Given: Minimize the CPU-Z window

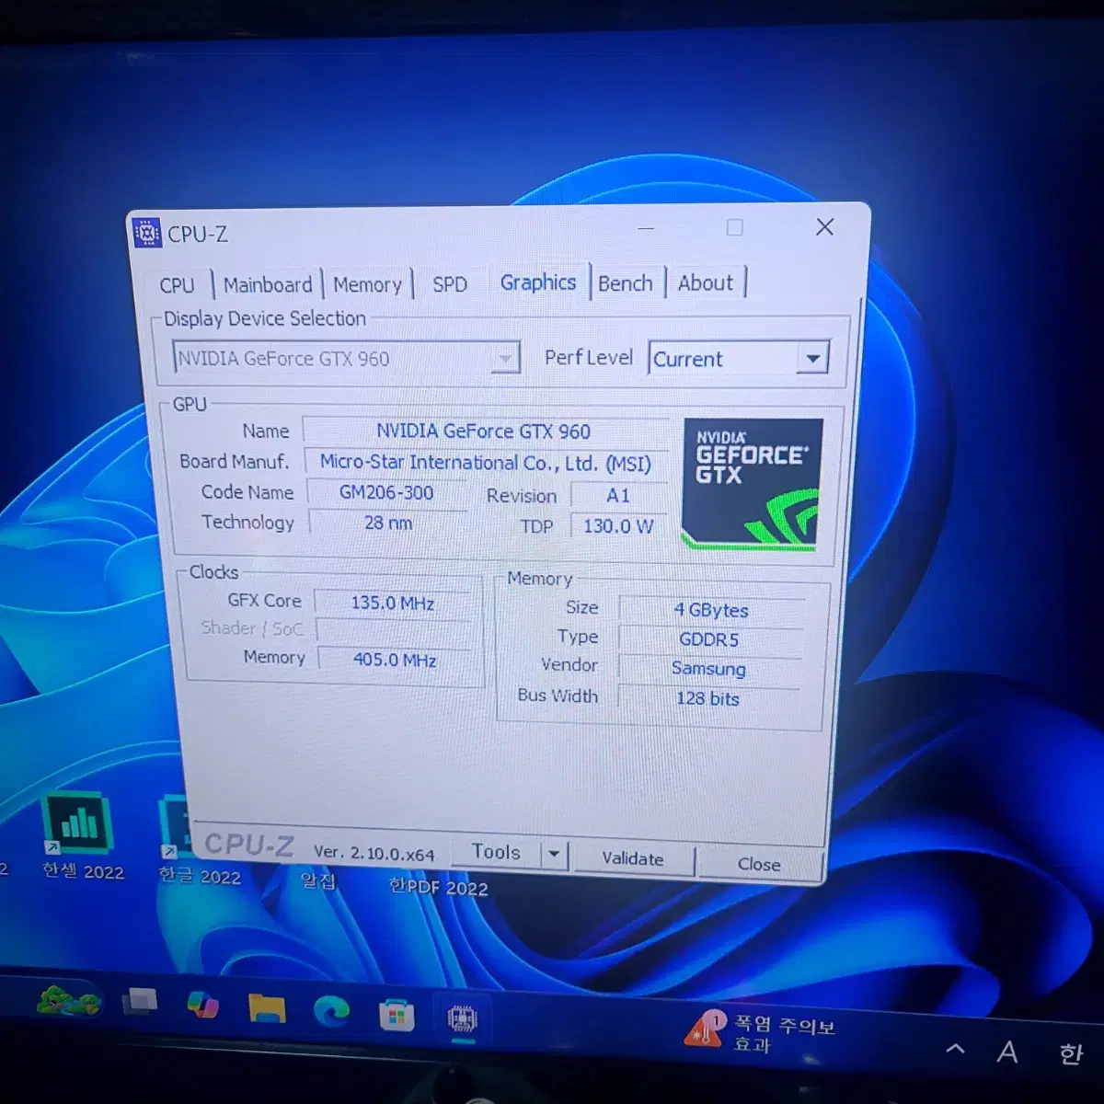Looking at the screenshot, I should [x=646, y=228].
